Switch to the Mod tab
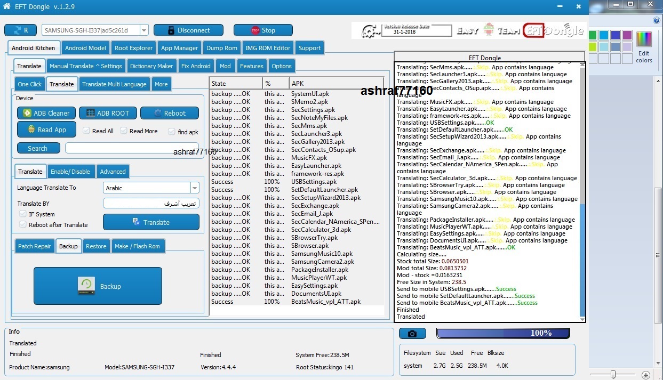 (225, 66)
